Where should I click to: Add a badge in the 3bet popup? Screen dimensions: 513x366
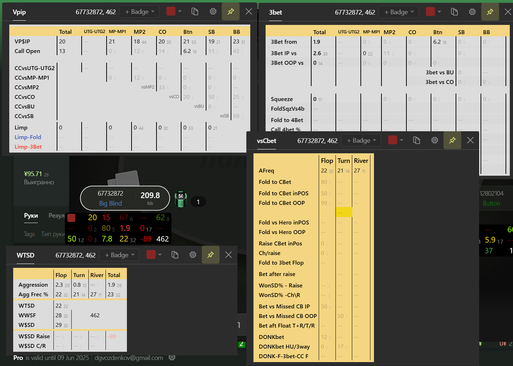[x=399, y=12]
